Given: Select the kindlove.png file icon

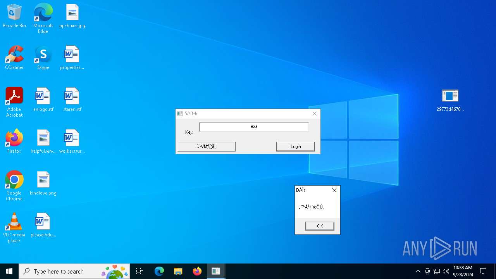Looking at the screenshot, I should [x=43, y=184].
